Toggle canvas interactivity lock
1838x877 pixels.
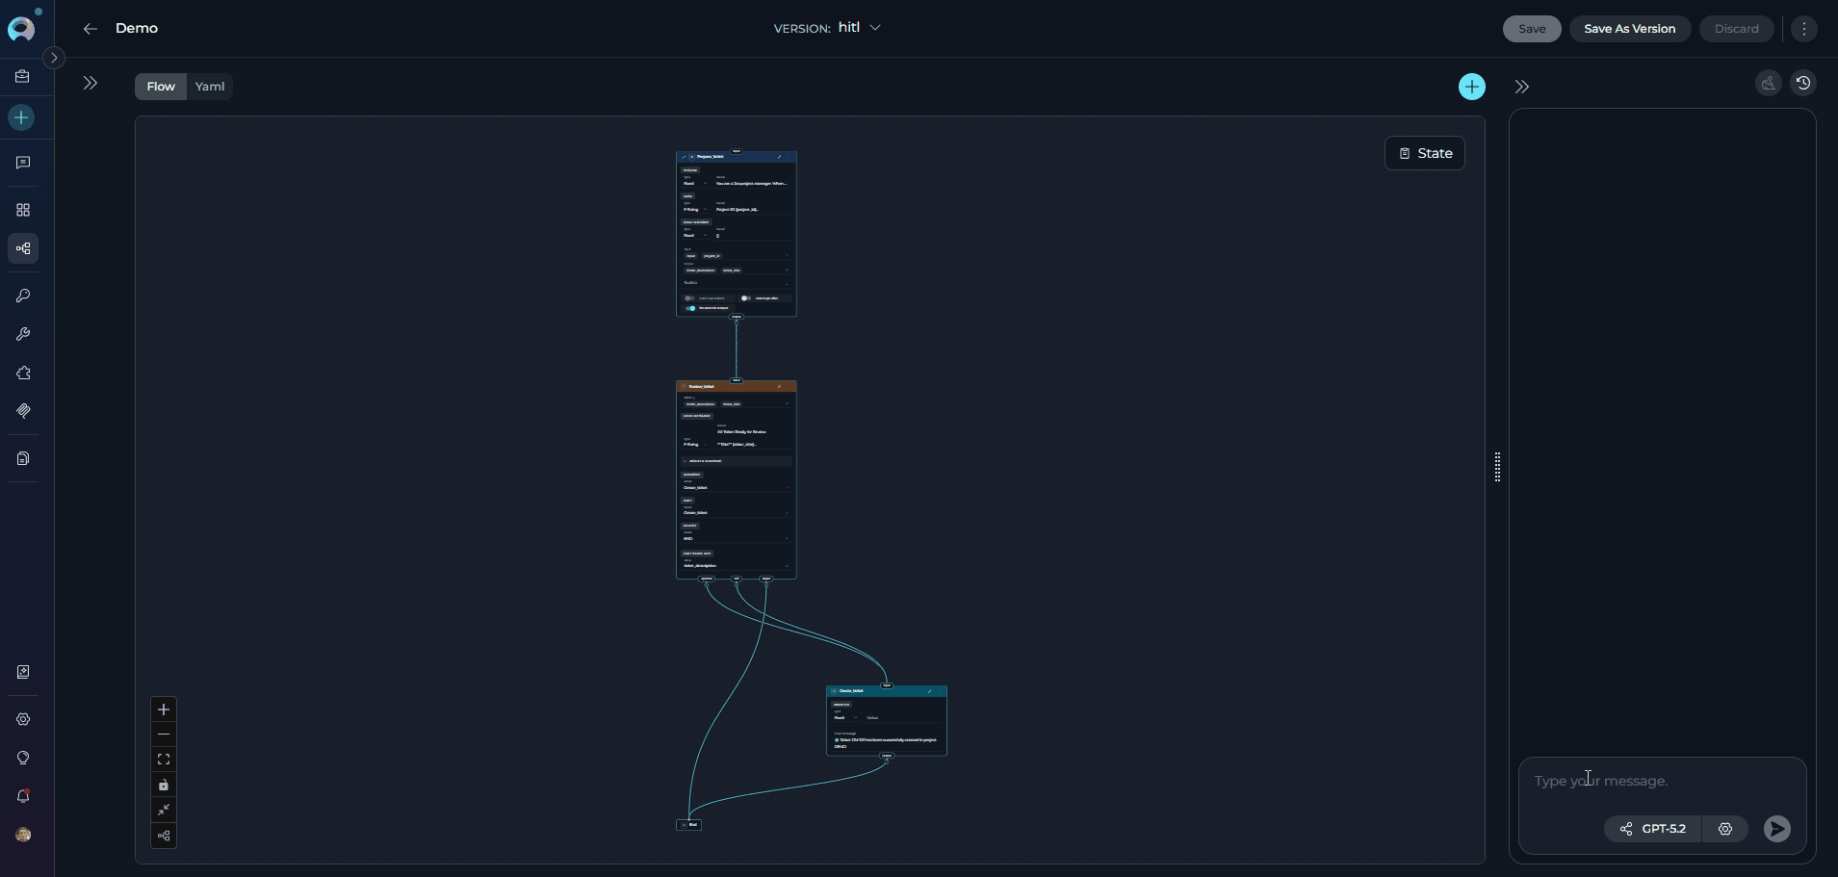(x=164, y=785)
